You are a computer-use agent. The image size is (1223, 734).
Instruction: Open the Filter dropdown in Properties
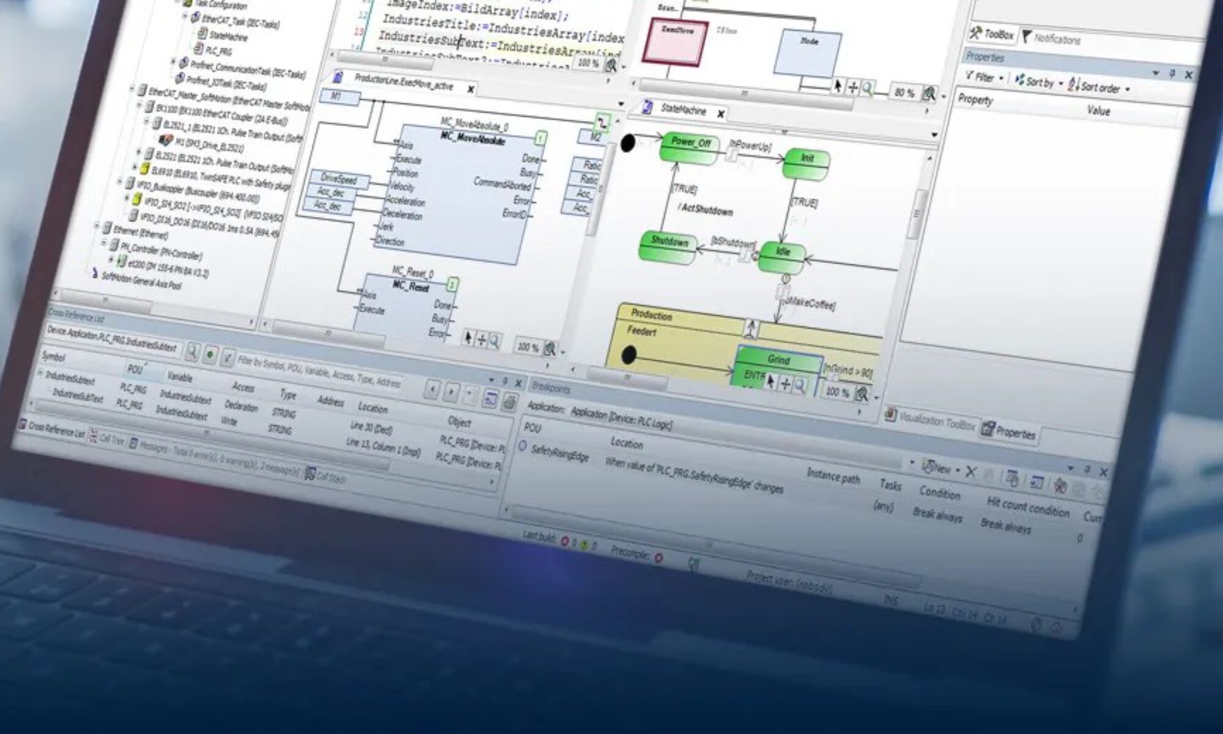(x=985, y=77)
